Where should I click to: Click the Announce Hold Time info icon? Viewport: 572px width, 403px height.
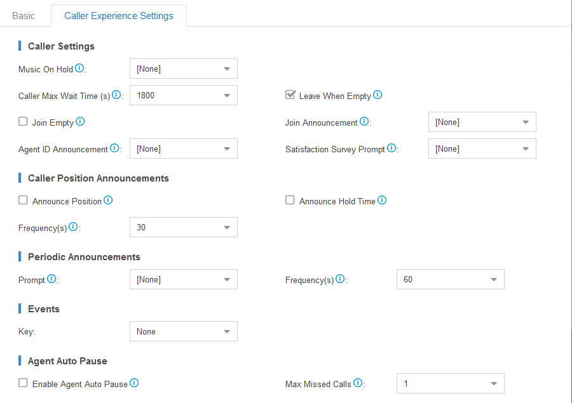click(382, 200)
